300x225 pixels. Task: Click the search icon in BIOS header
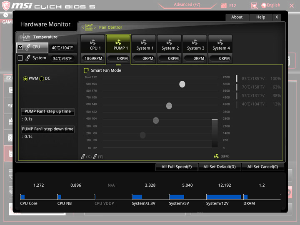(254, 6)
